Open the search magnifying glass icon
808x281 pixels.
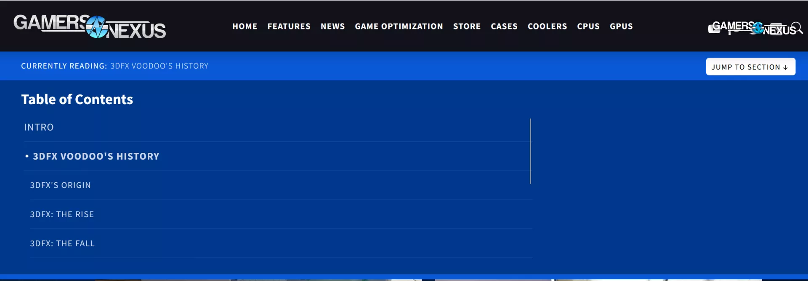797,28
